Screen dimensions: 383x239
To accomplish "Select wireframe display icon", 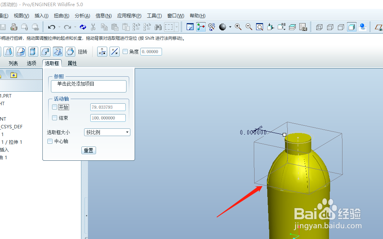I will 319,27.
